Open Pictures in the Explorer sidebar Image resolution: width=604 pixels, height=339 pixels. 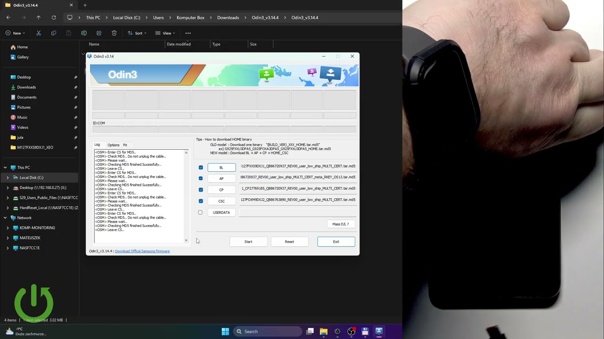[24, 107]
